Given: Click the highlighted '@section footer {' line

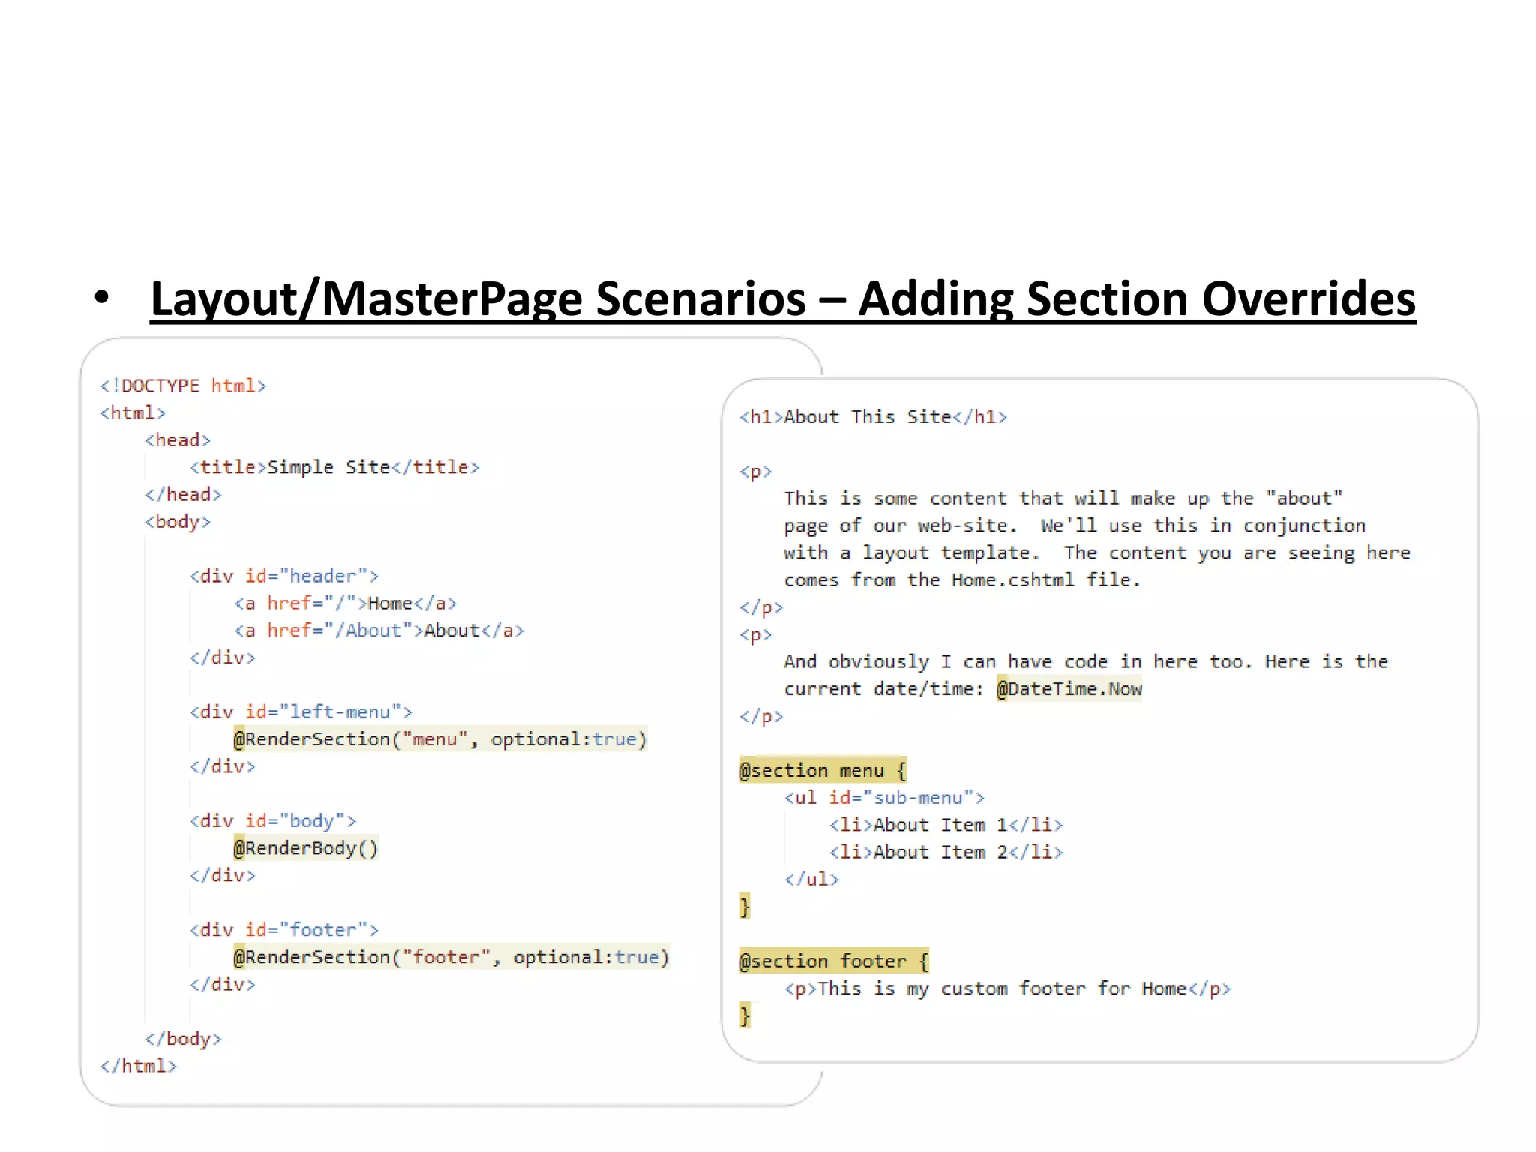Looking at the screenshot, I should coord(834,961).
